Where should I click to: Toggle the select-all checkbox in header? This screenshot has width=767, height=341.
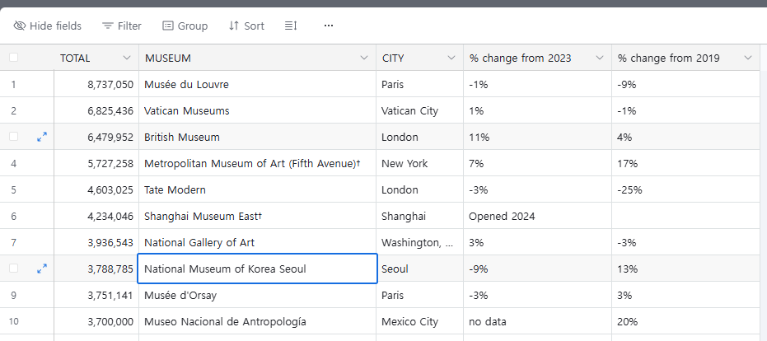[x=13, y=58]
